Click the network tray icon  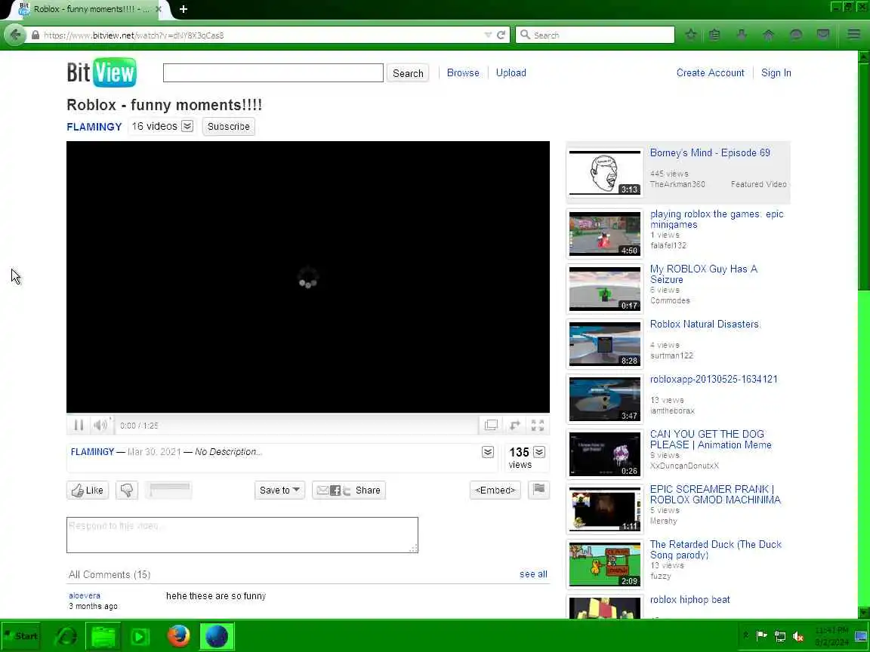(780, 636)
